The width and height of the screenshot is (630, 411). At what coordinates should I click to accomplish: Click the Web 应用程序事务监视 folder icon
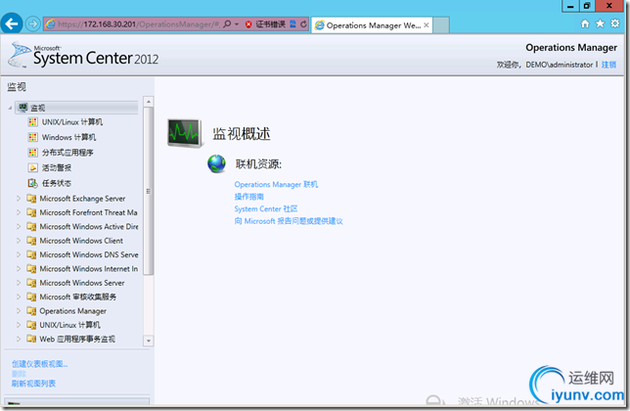coord(31,339)
